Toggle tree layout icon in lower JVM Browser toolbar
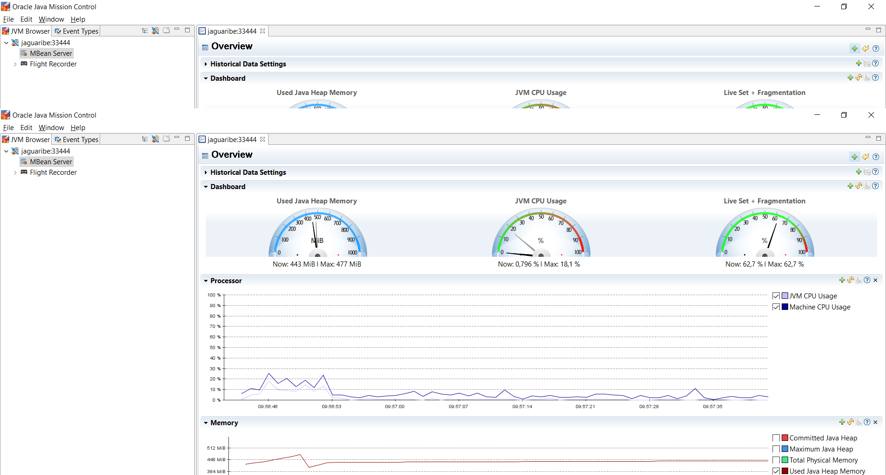The width and height of the screenshot is (886, 475). coord(145,138)
